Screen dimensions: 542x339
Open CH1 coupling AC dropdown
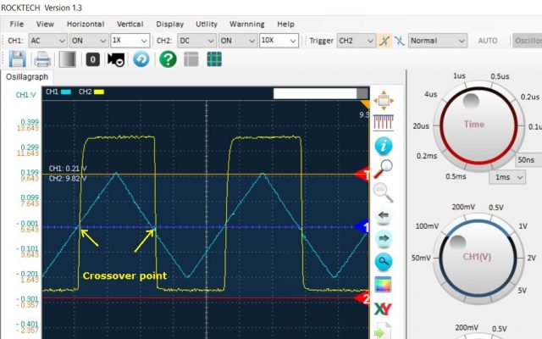pyautogui.click(x=47, y=41)
